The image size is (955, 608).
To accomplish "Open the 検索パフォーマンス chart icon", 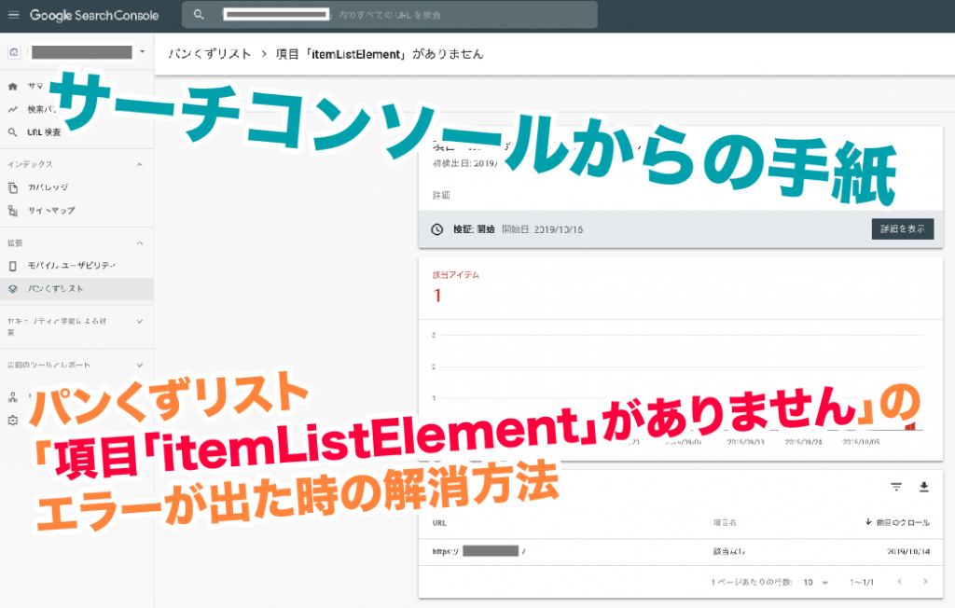I will pos(13,110).
